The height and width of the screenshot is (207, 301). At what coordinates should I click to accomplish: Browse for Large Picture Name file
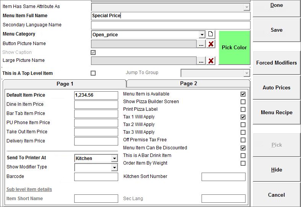201,61
